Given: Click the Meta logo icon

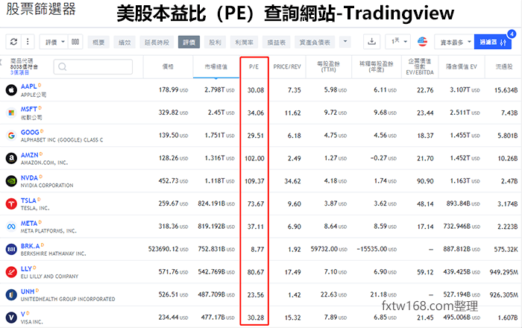Looking at the screenshot, I should click(11, 227).
